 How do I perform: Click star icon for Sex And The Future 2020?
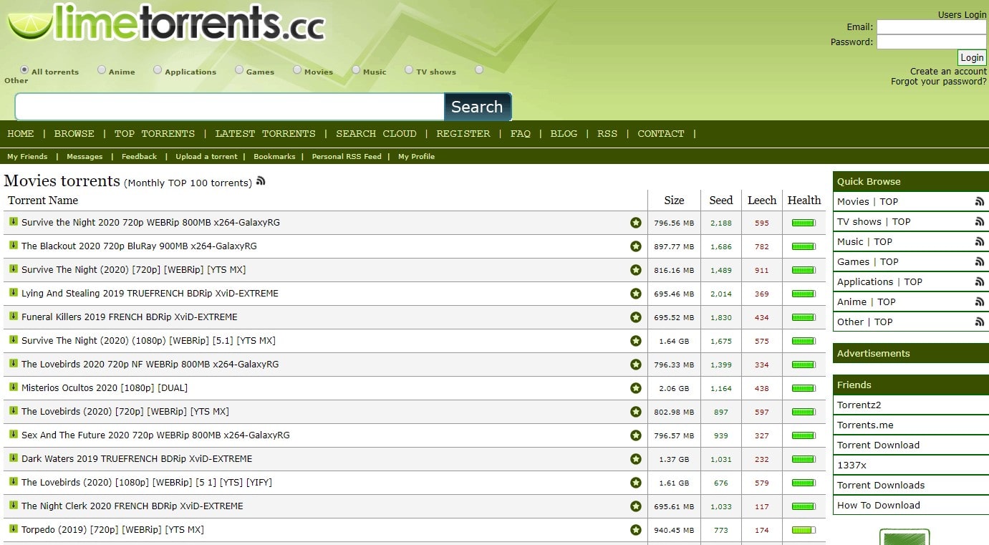[635, 435]
